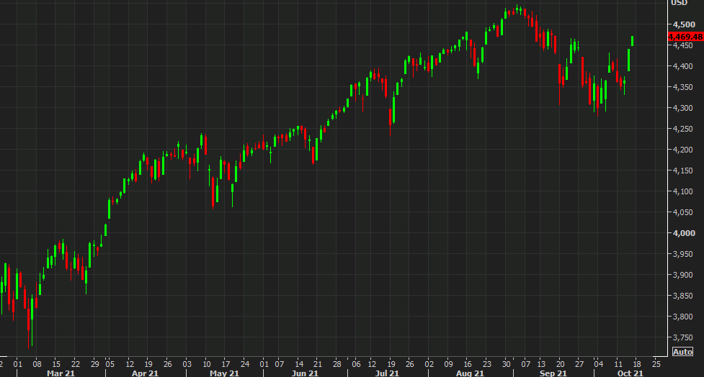This screenshot has width=704, height=377.
Task: Click the 22 date tick in March
Action: click(x=76, y=363)
